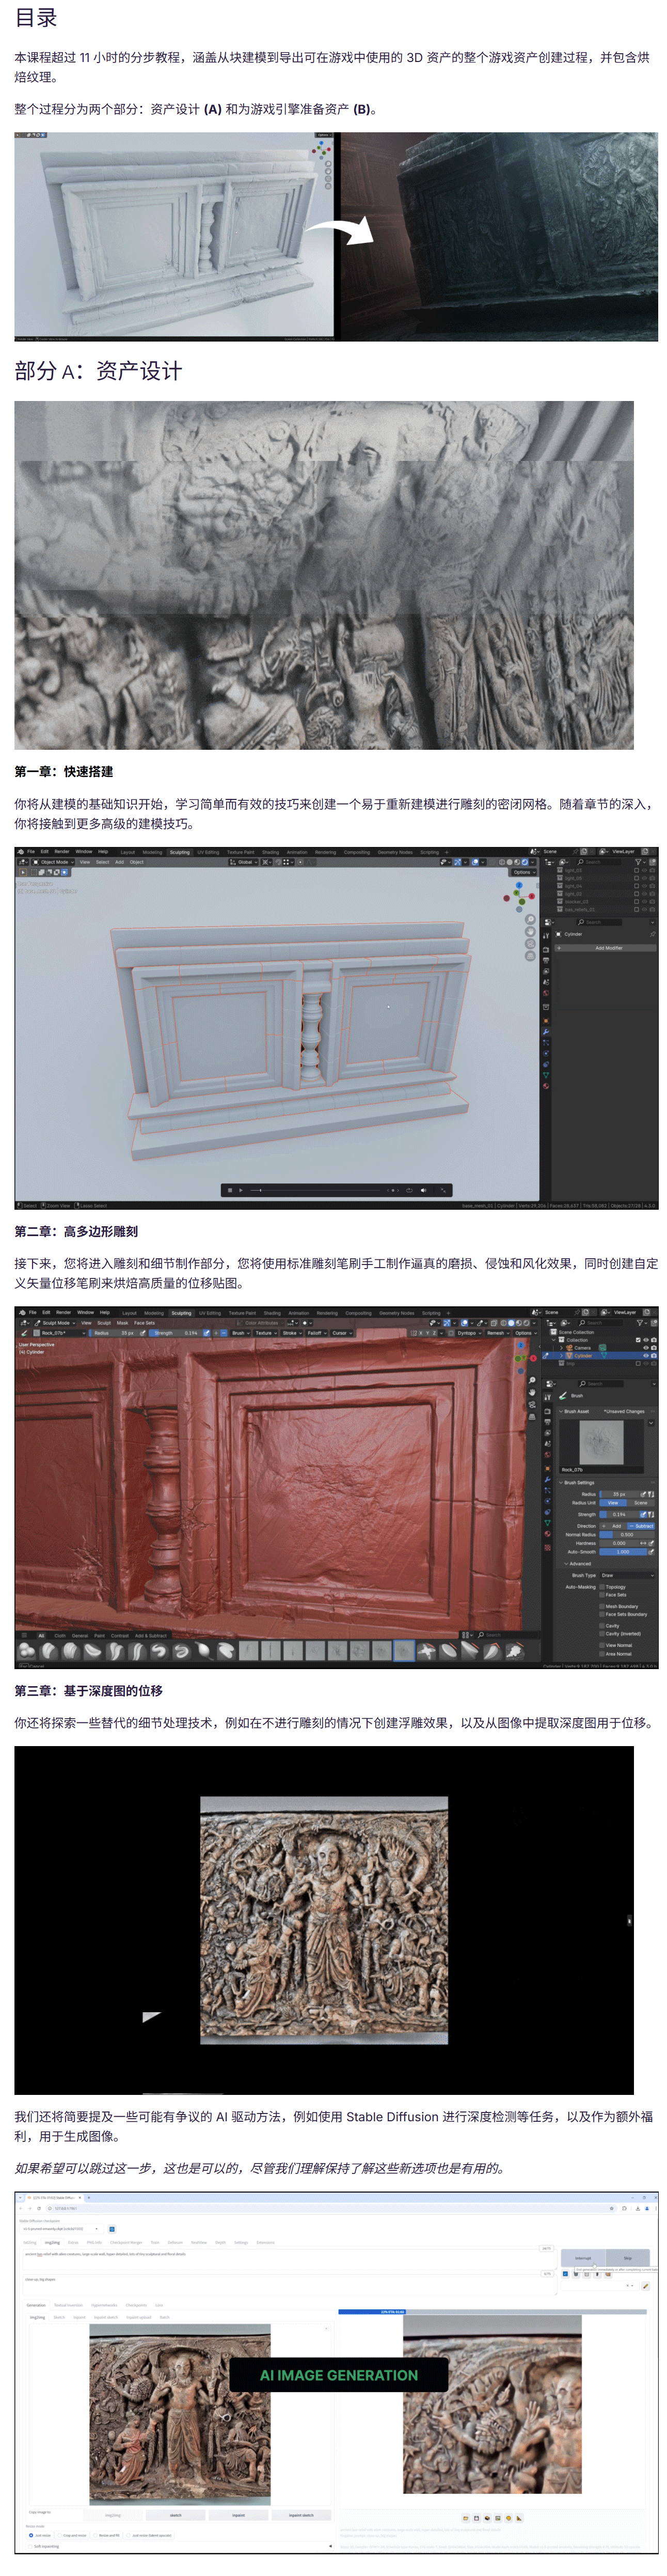Tick the Mesh Boundary checkbox
667x2576 pixels.
pos(602,1606)
